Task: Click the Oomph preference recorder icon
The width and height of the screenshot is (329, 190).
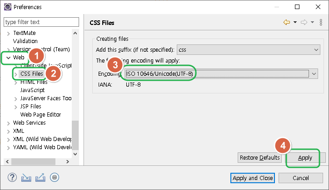Action: 55,178
